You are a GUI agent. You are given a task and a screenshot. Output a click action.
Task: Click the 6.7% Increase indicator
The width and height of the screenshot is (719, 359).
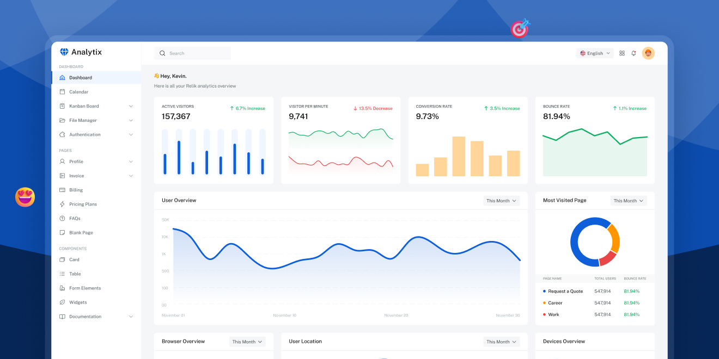248,108
